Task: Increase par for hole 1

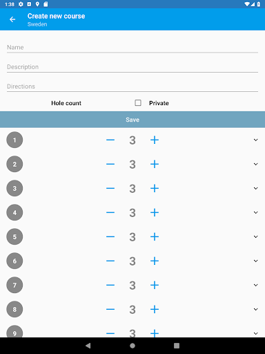Action: pyautogui.click(x=155, y=140)
